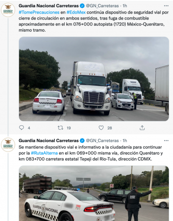Enlarge the Guardia Nacional patrol car photo
Screen dimensions: 173x221
[x=94, y=193]
